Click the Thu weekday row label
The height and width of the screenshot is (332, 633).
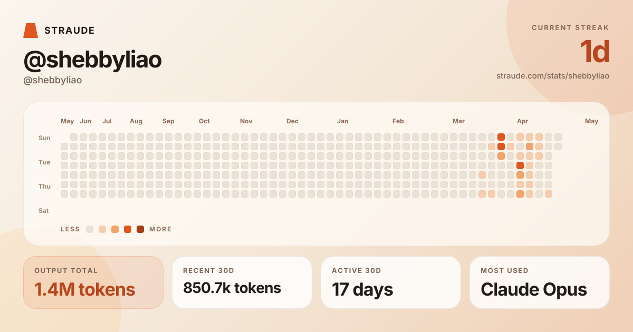(x=44, y=187)
